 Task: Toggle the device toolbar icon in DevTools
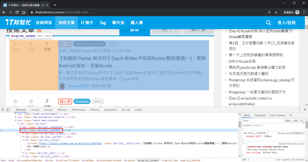pyautogui.click(x=8, y=110)
